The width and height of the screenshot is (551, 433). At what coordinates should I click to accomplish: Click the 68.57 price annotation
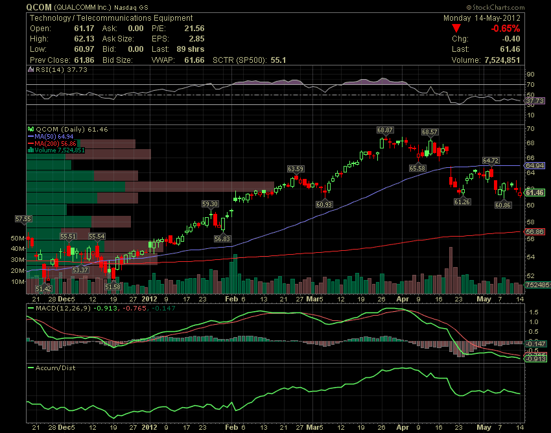click(x=429, y=132)
